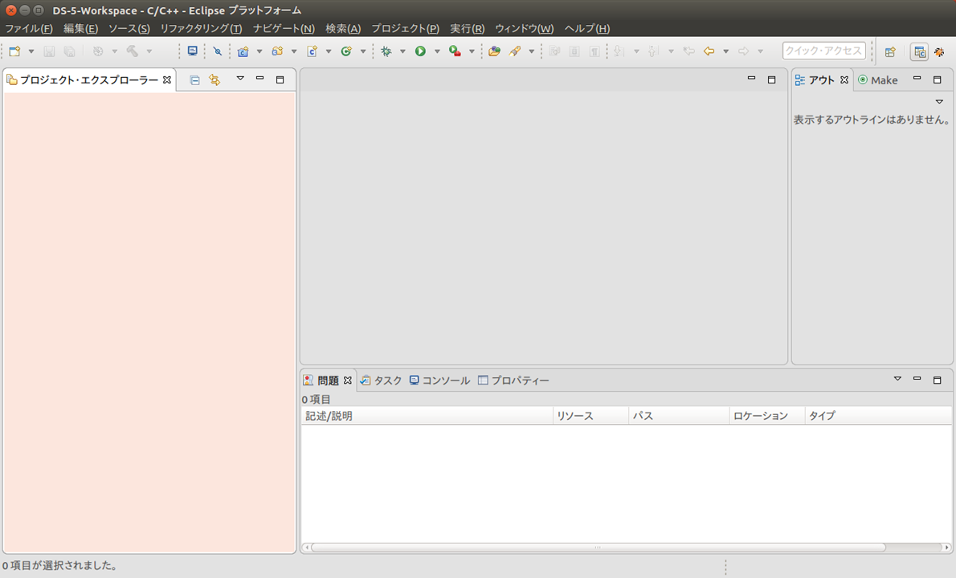
Task: Click the grey Forward arrow icon
Action: [743, 51]
